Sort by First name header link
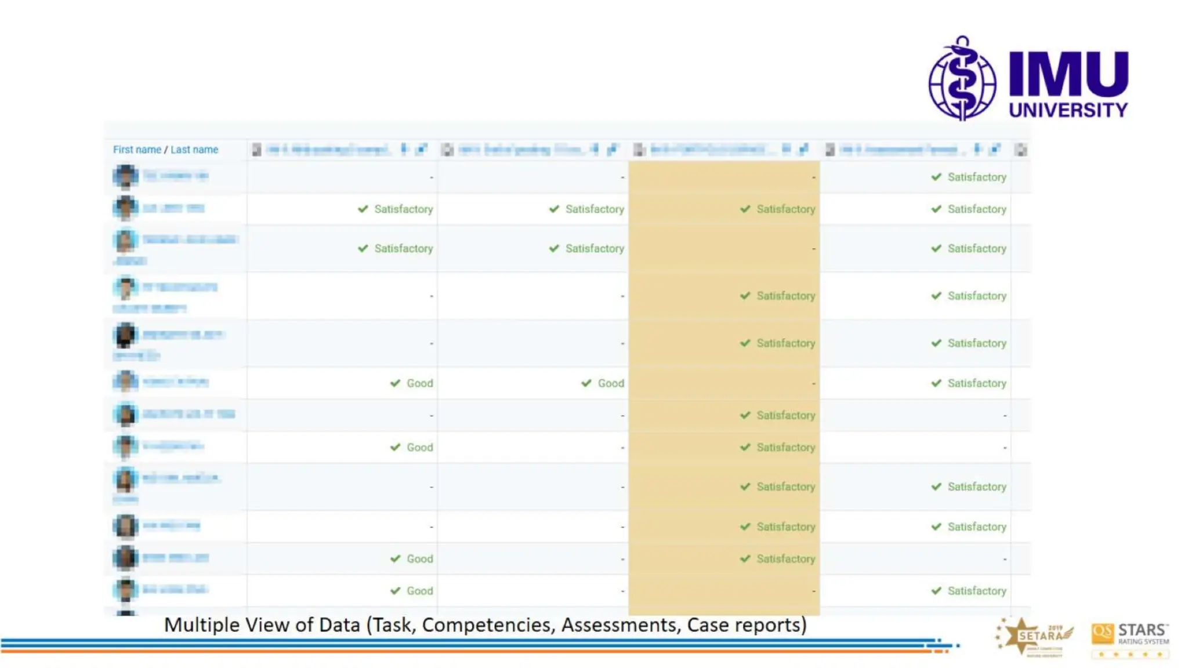Viewport: 1188px width, 668px height. [137, 150]
